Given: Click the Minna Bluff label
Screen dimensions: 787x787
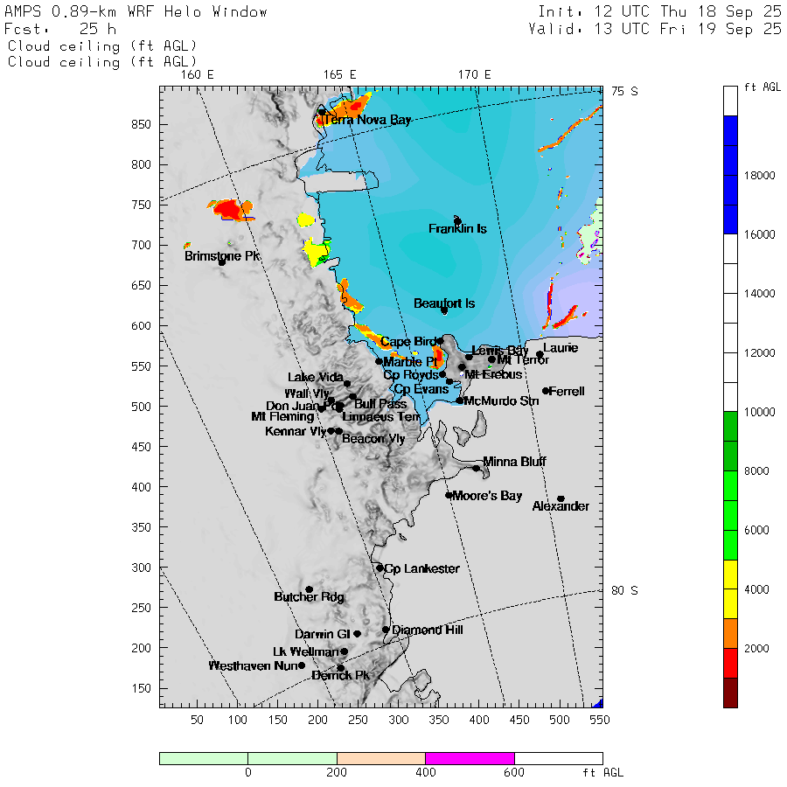Looking at the screenshot, I should (x=514, y=462).
